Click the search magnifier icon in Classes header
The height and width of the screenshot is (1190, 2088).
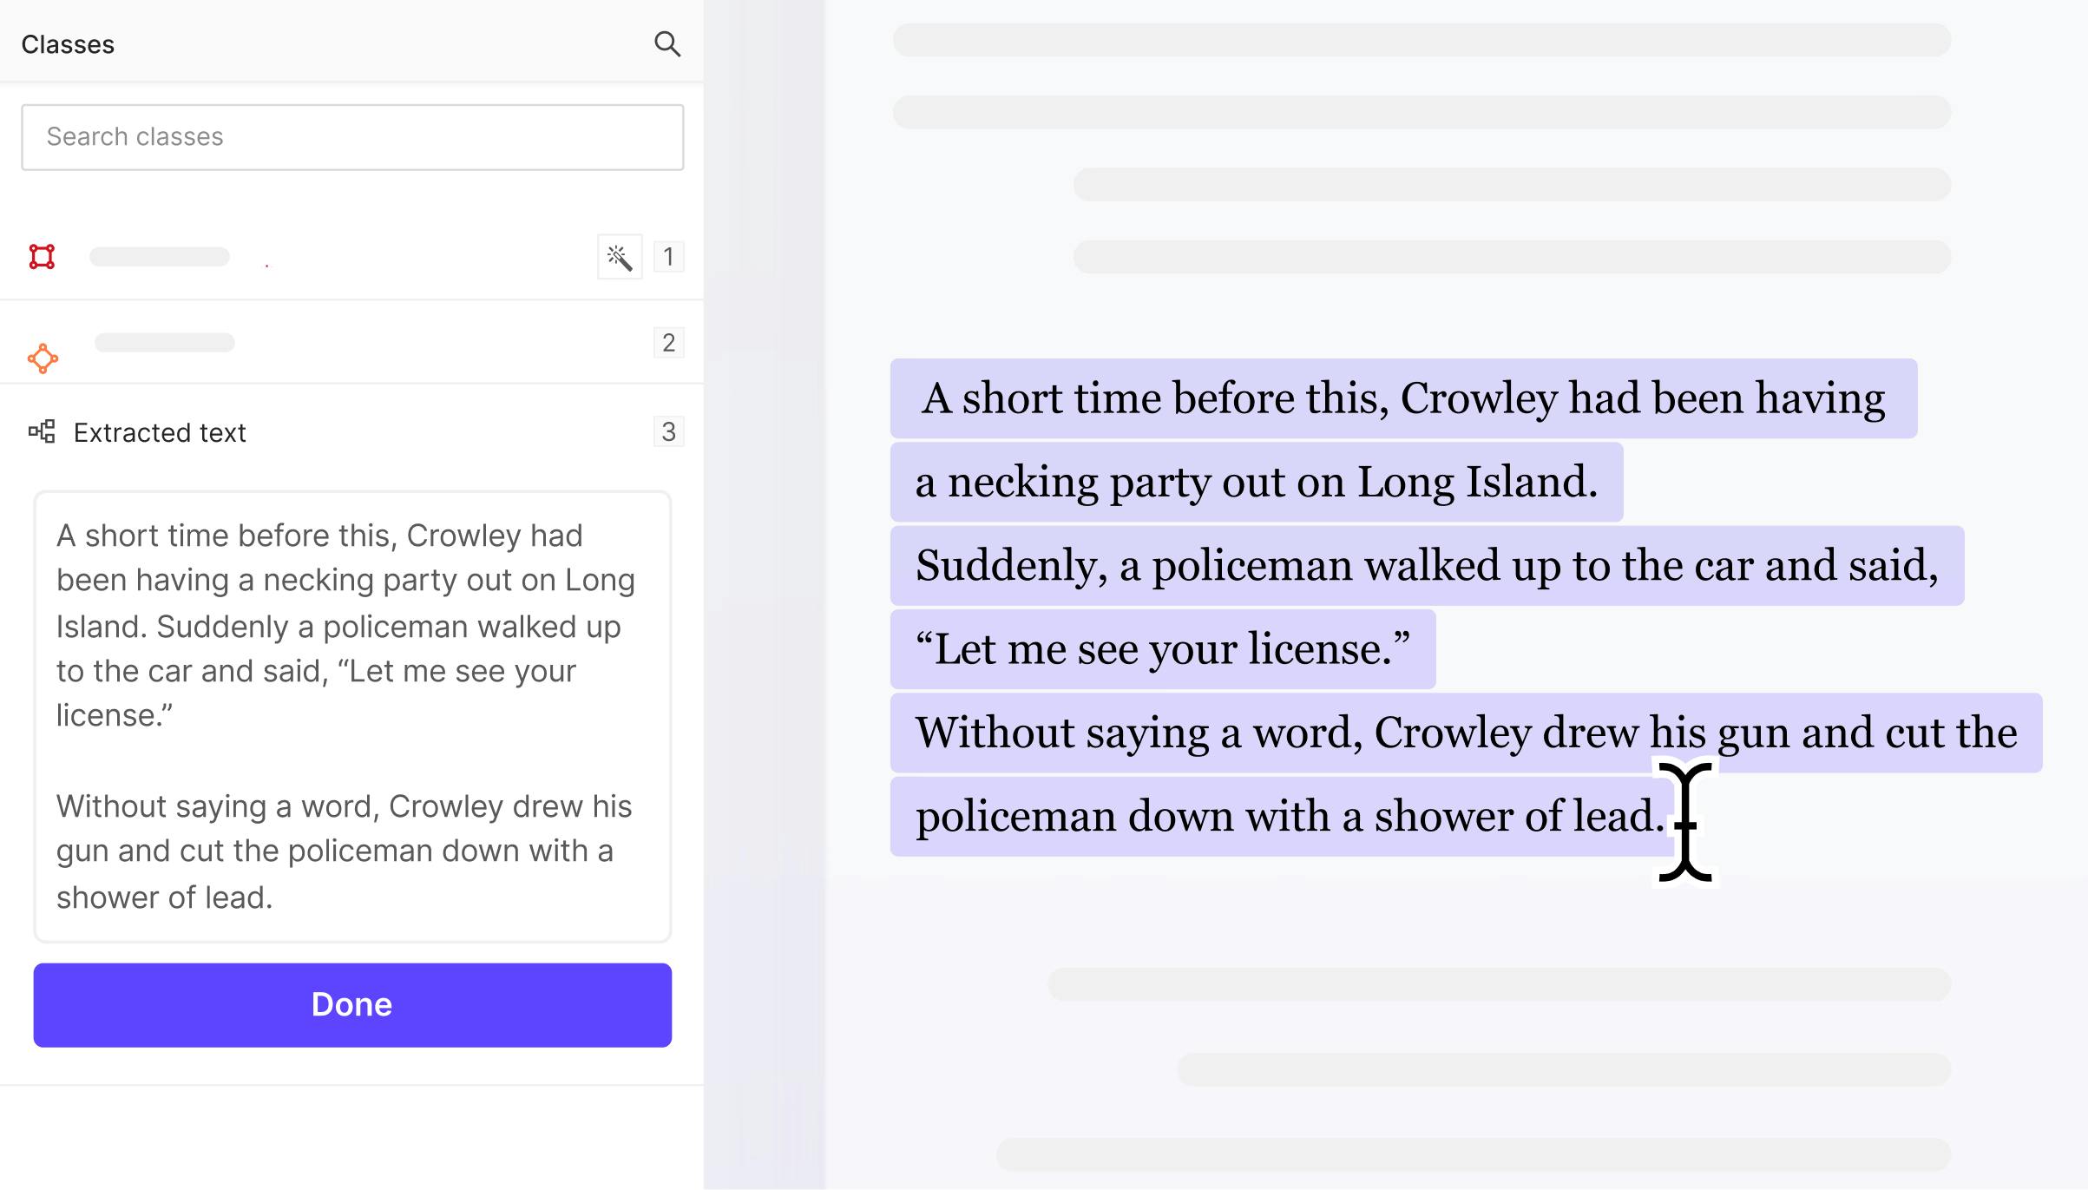pos(666,43)
